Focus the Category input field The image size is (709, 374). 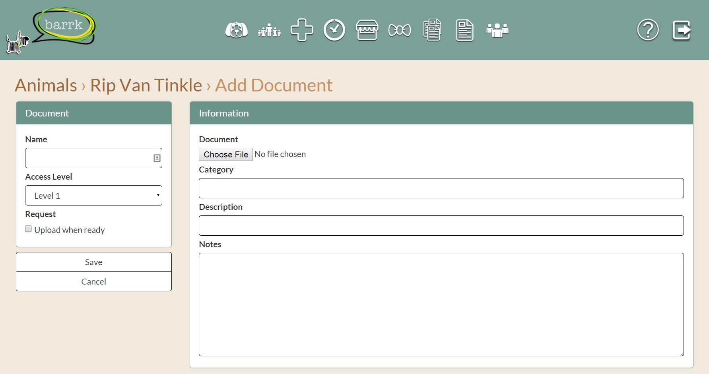pos(441,188)
